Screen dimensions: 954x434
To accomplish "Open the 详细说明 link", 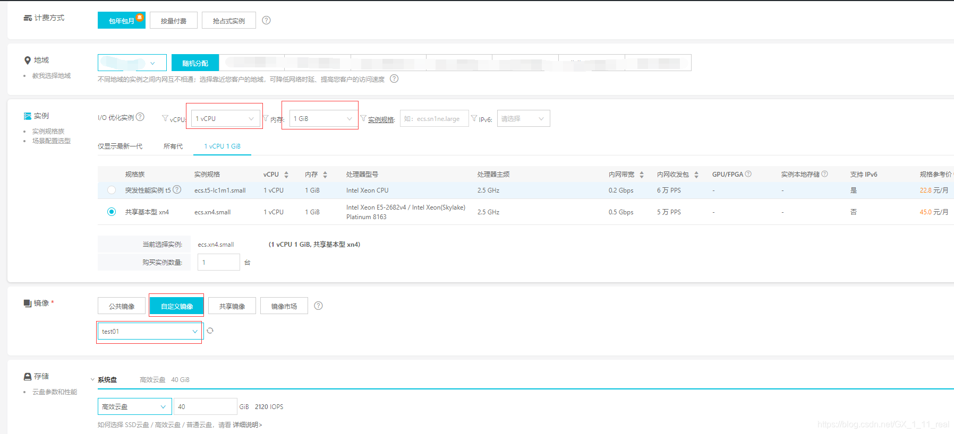I will (248, 425).
